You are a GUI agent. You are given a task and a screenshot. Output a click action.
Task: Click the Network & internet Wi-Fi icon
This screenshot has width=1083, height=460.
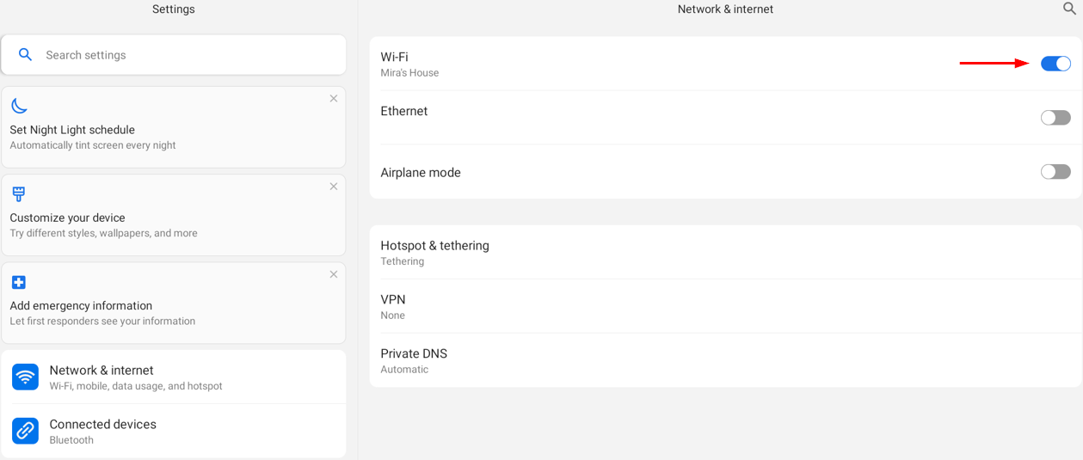point(26,377)
